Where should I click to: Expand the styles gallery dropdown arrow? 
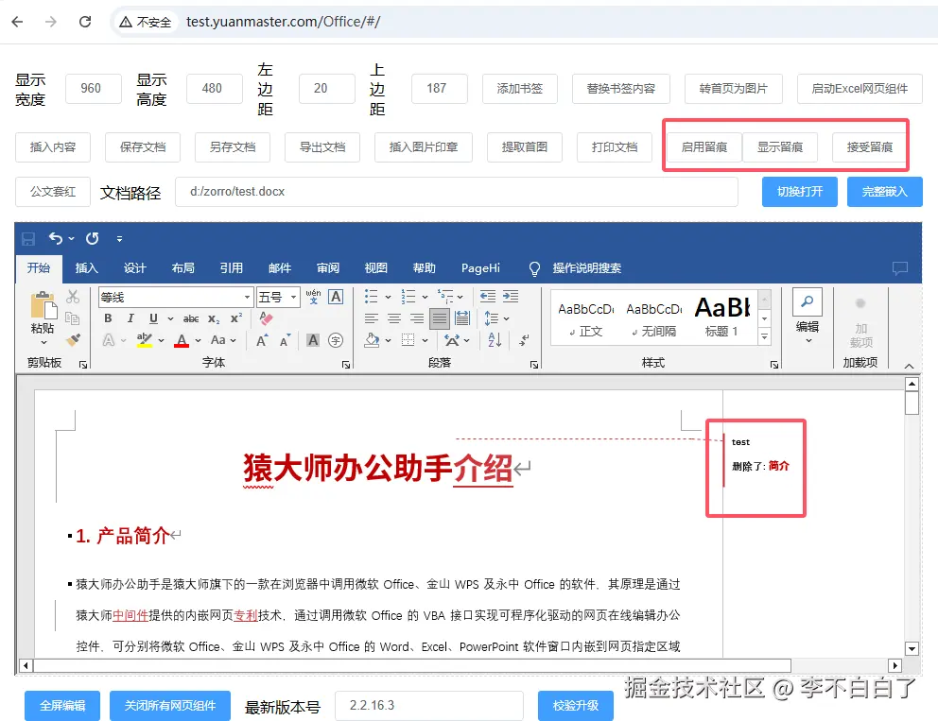pyautogui.click(x=764, y=335)
